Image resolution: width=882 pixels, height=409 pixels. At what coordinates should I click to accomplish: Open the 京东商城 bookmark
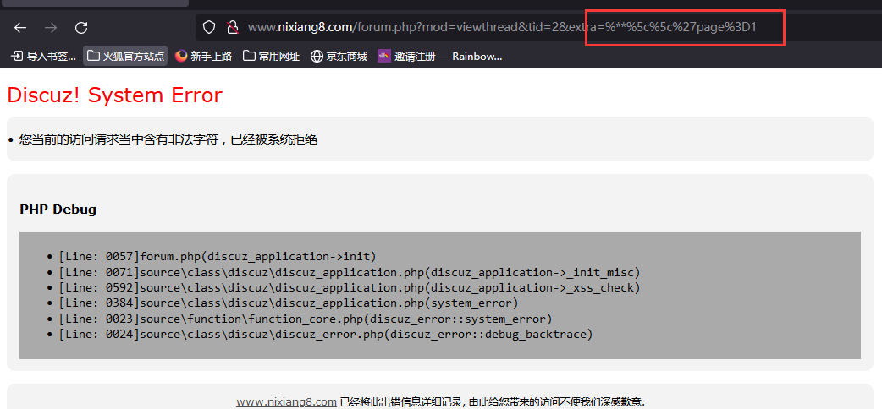pyautogui.click(x=339, y=56)
